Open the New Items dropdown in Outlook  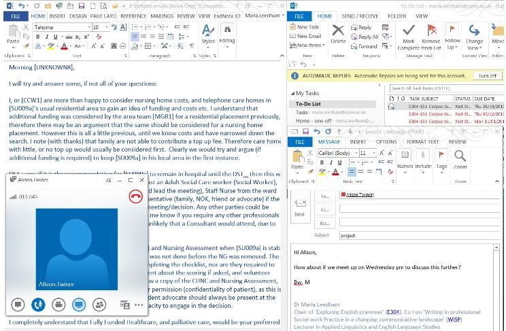pyautogui.click(x=307, y=46)
